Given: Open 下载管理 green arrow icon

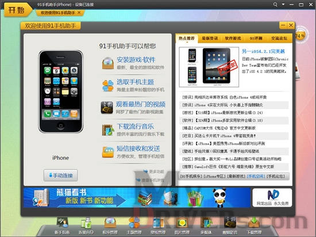Looking at the screenshot, I should point(254,226).
